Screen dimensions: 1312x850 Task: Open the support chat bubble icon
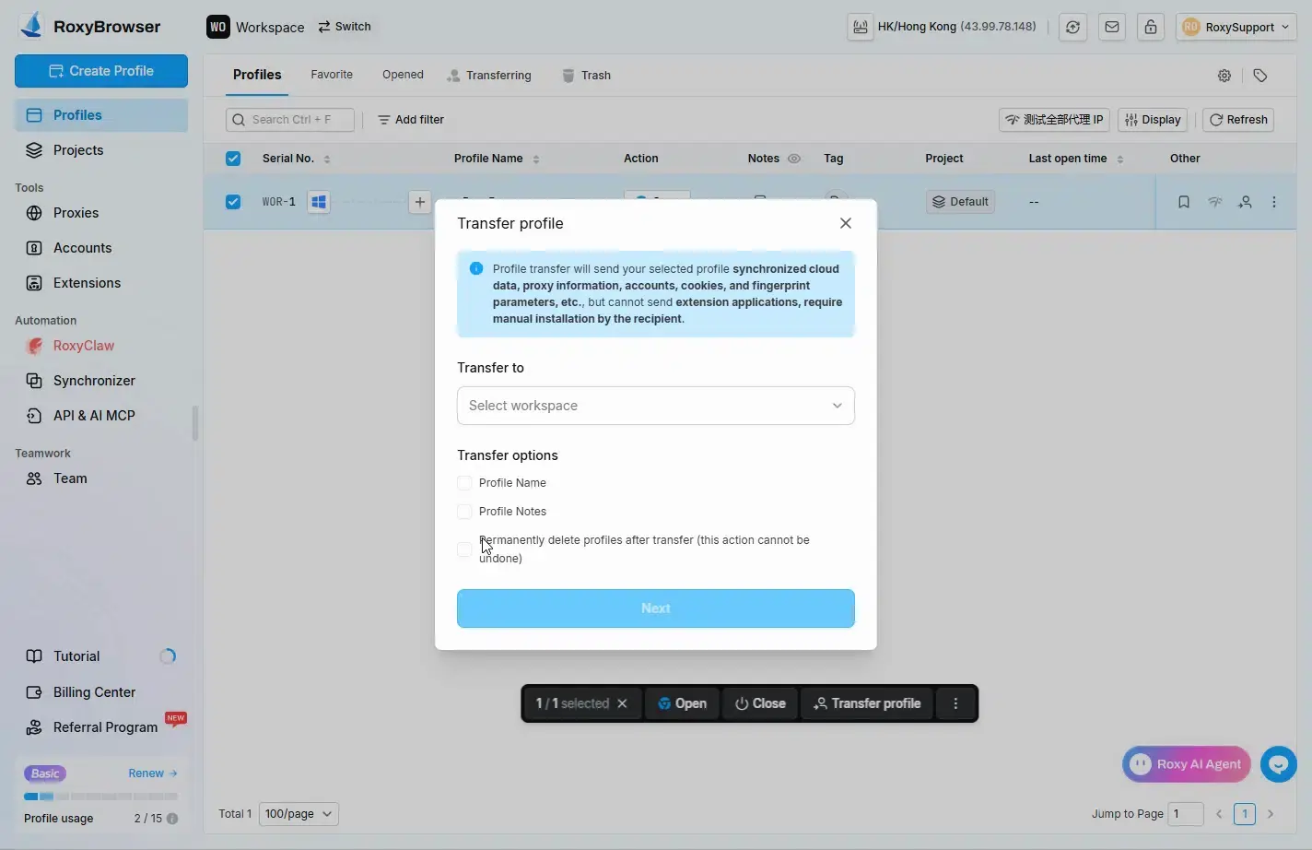1278,764
